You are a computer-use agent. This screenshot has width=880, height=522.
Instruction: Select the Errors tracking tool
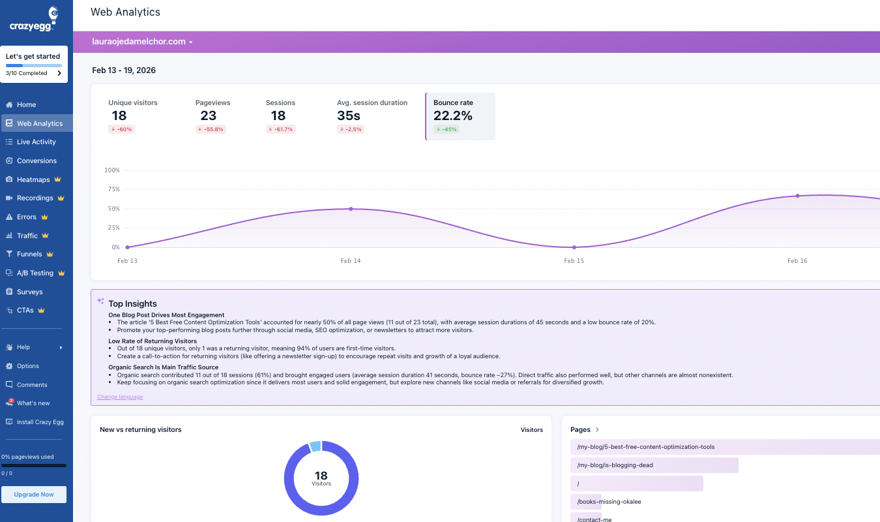25,216
